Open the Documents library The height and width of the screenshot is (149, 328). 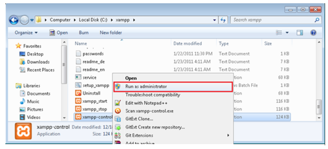(35, 93)
